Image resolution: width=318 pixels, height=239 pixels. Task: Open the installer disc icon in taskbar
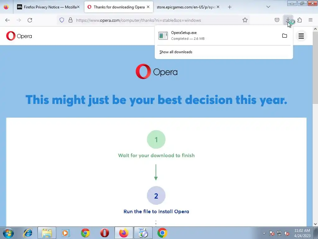click(x=143, y=233)
